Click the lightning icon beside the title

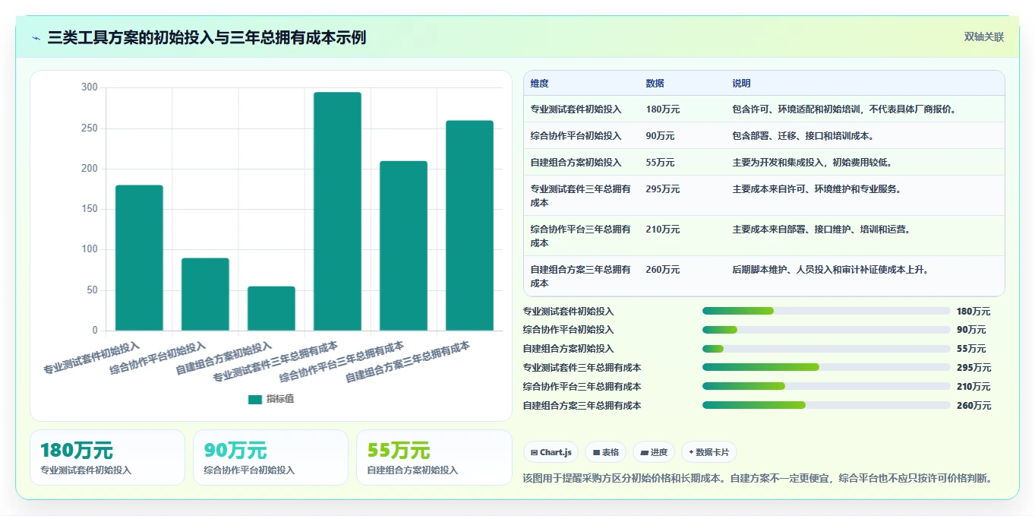[36, 38]
